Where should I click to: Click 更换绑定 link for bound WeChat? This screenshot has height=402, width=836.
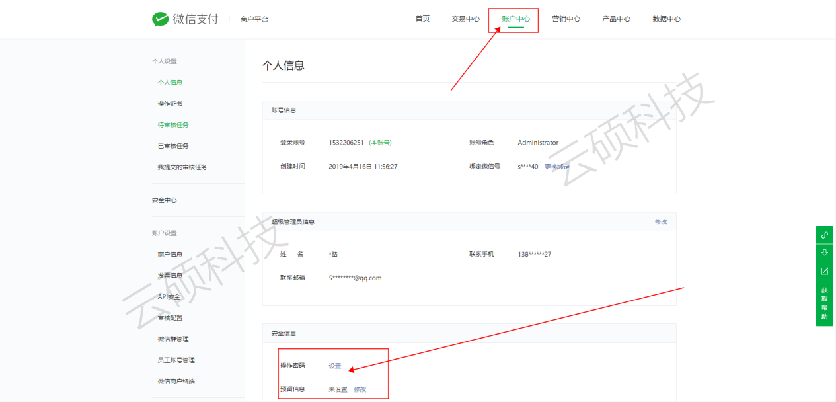[x=556, y=167]
